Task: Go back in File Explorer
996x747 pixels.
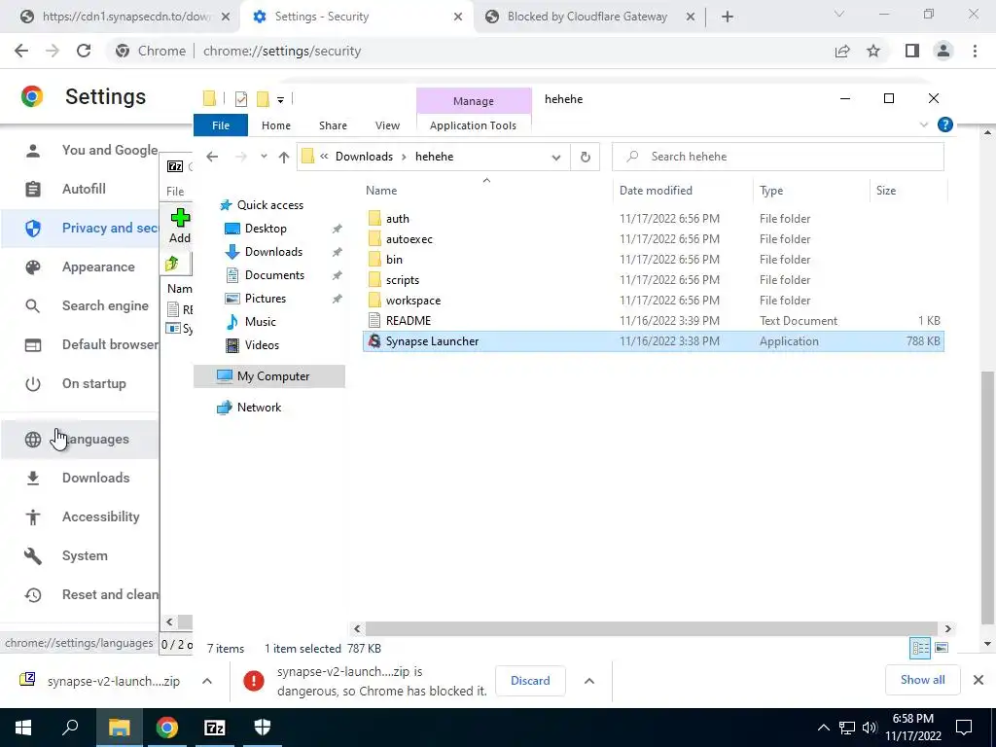Action: (x=212, y=157)
